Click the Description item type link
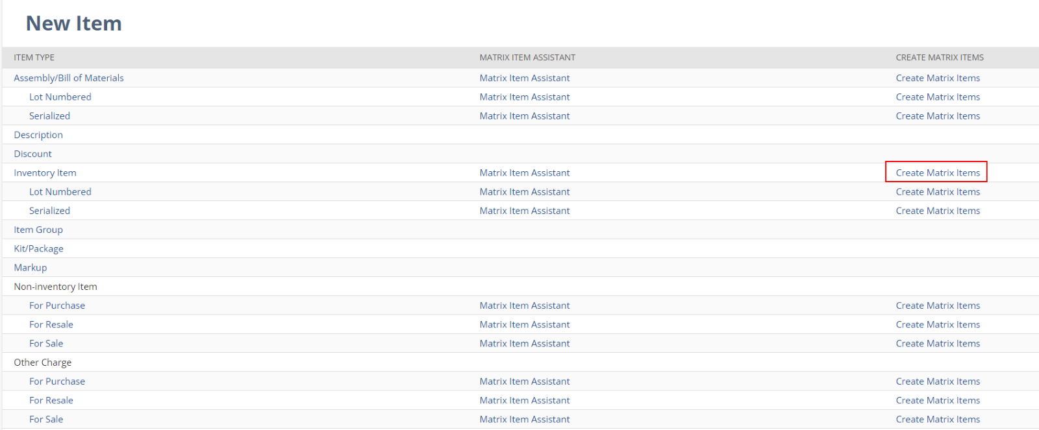Viewport: 1039px width, 430px height. pyautogui.click(x=38, y=135)
